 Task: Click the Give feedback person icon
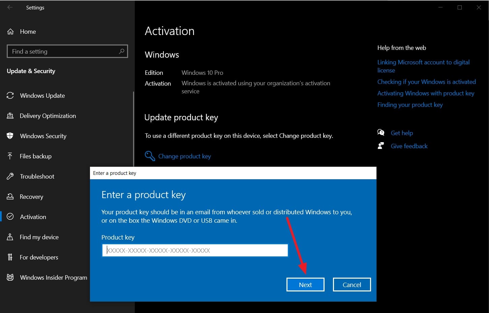[381, 146]
